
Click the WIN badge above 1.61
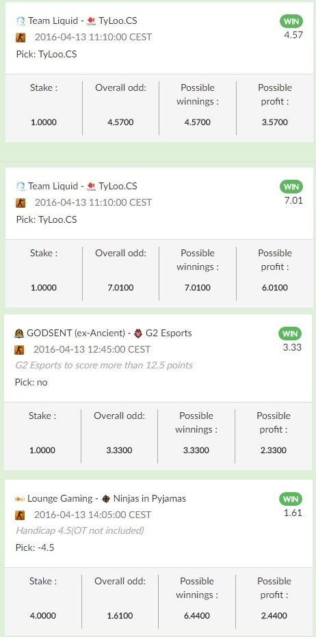291,499
